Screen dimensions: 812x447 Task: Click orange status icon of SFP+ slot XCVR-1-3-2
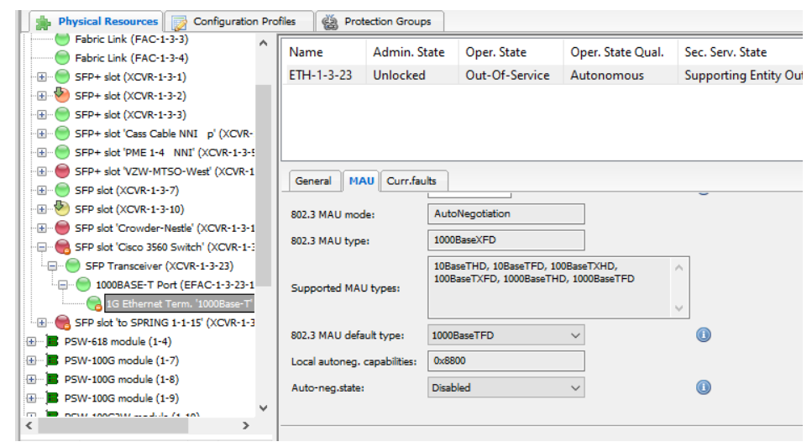pos(62,95)
